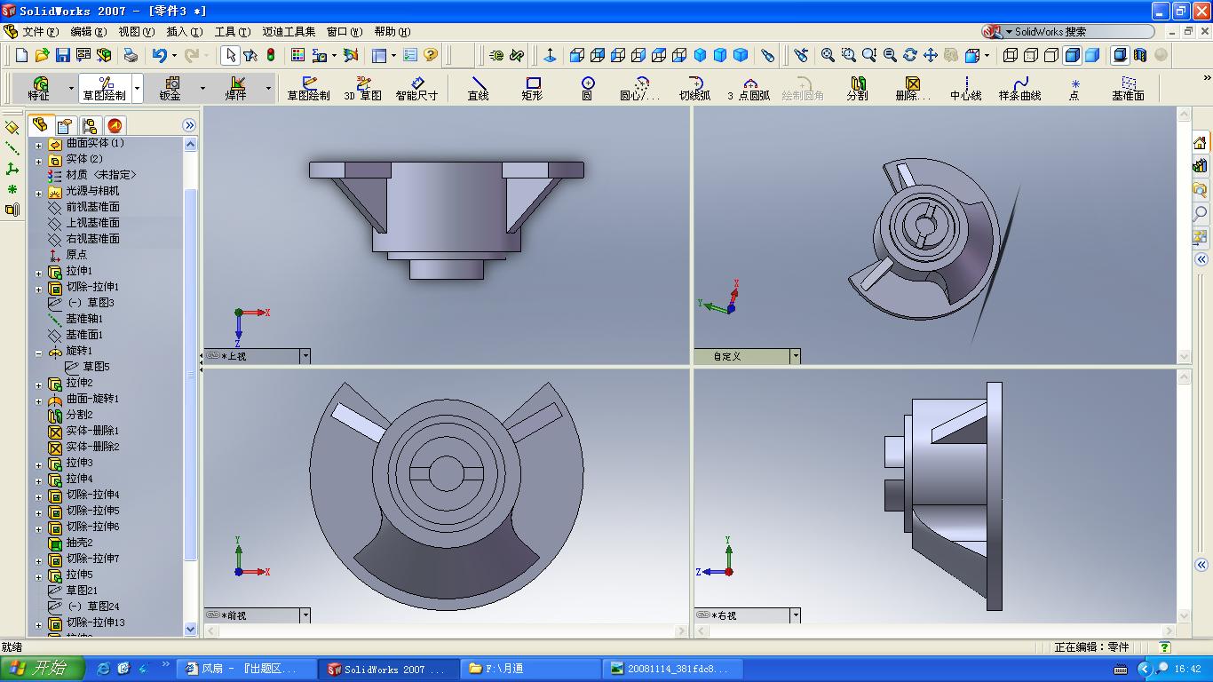Select the Line (直线) sketch tool
Viewport: 1213px width, 682px height.
(x=478, y=88)
